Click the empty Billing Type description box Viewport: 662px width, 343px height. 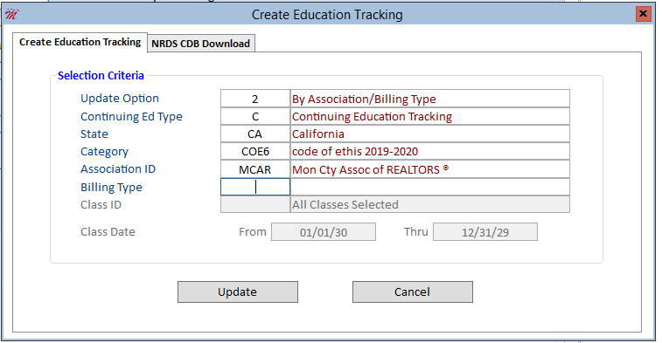(429, 187)
